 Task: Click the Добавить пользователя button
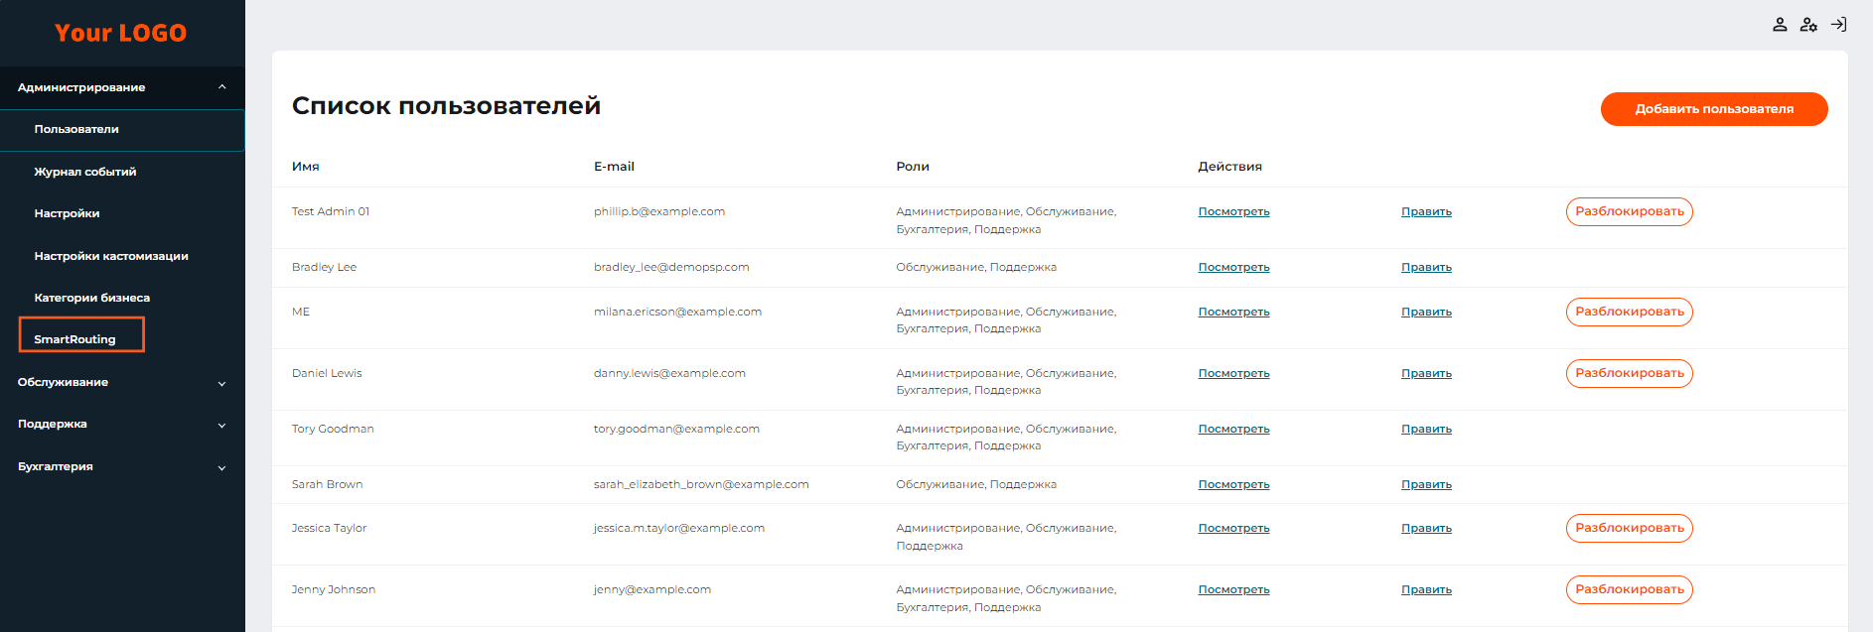click(1713, 109)
